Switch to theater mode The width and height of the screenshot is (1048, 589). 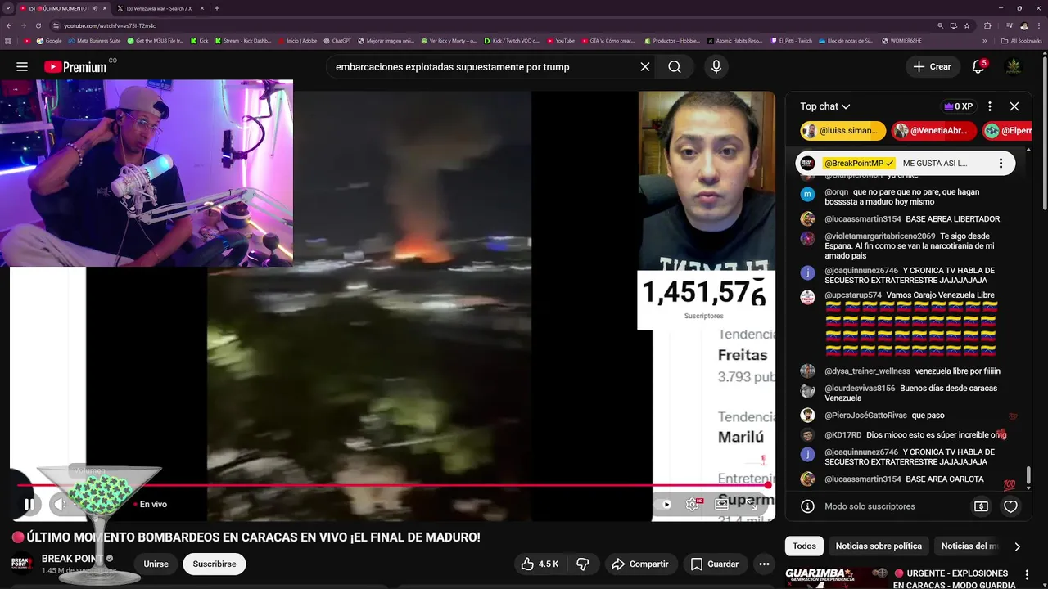[722, 505]
